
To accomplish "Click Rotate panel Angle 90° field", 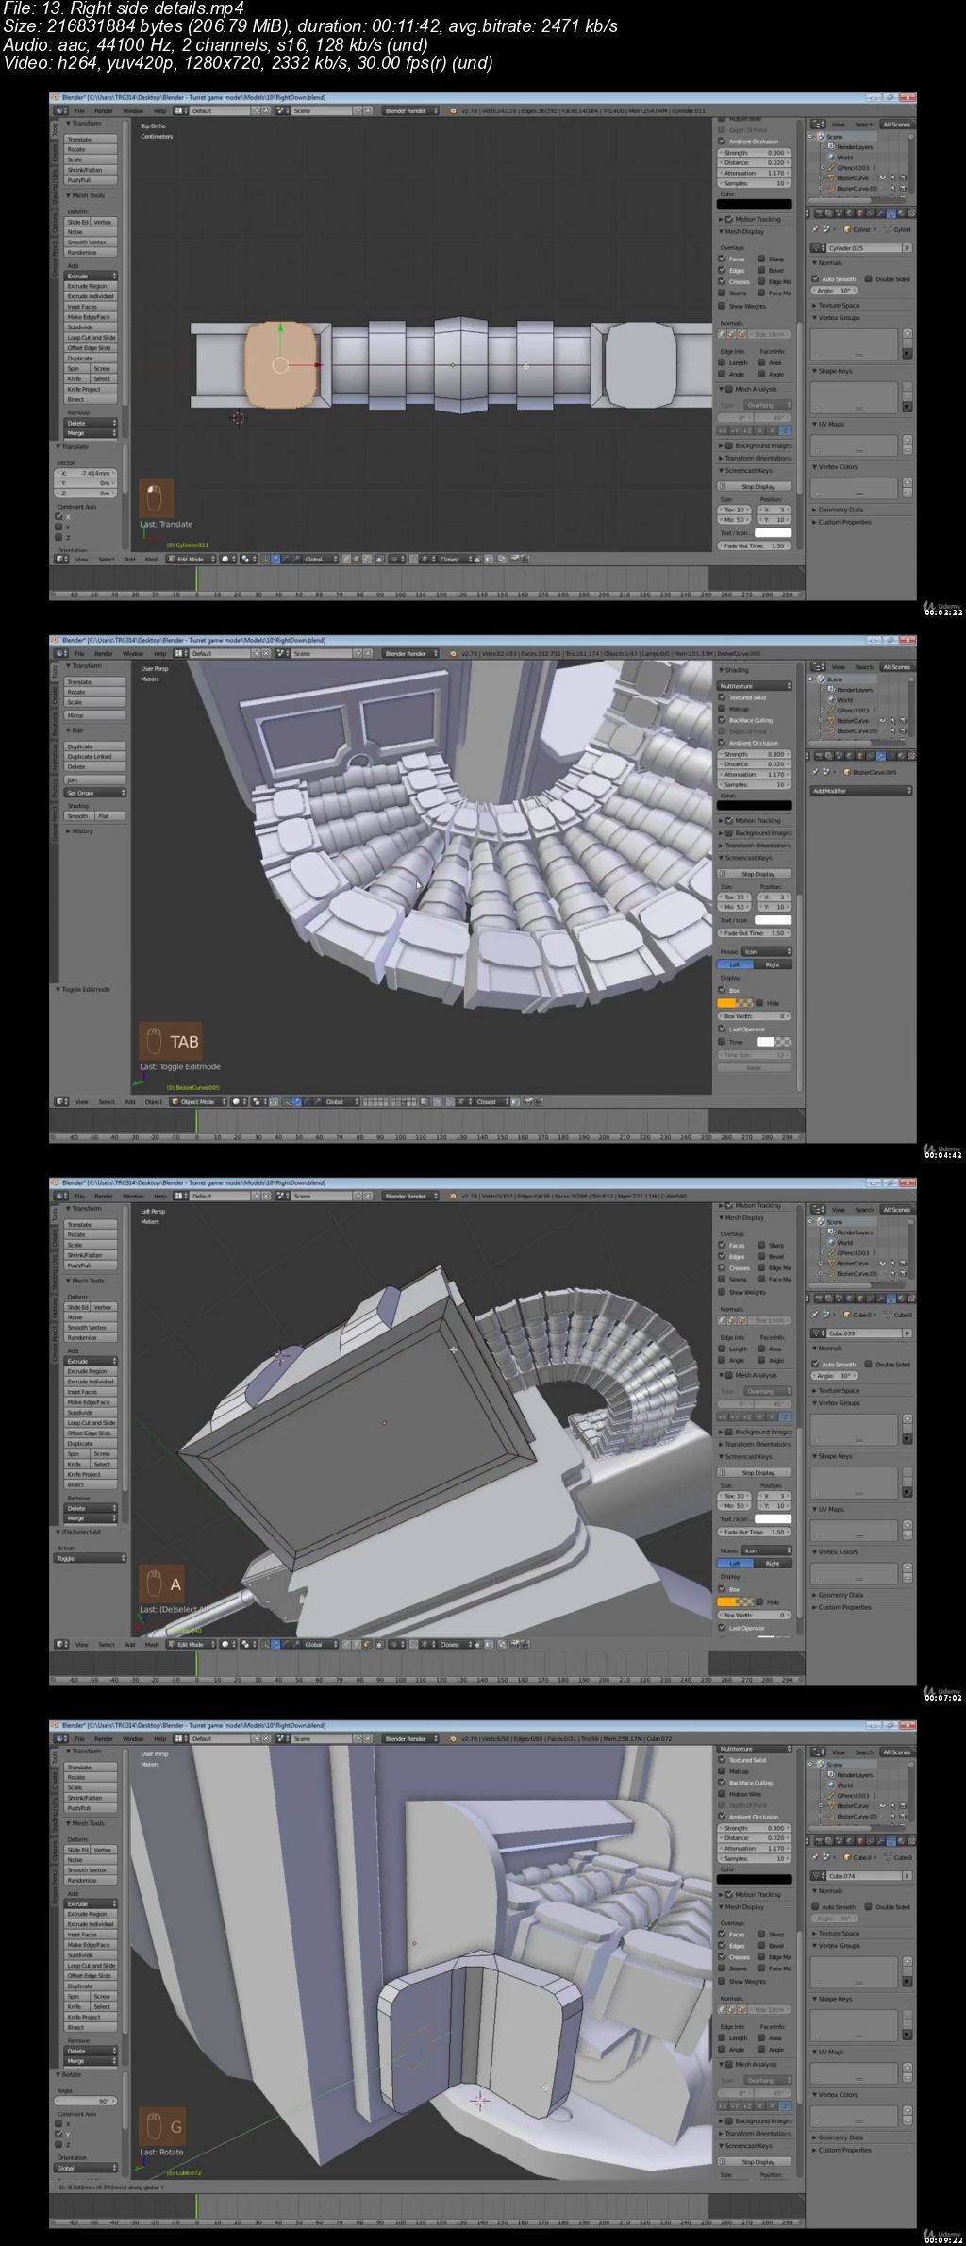I will [x=86, y=2101].
